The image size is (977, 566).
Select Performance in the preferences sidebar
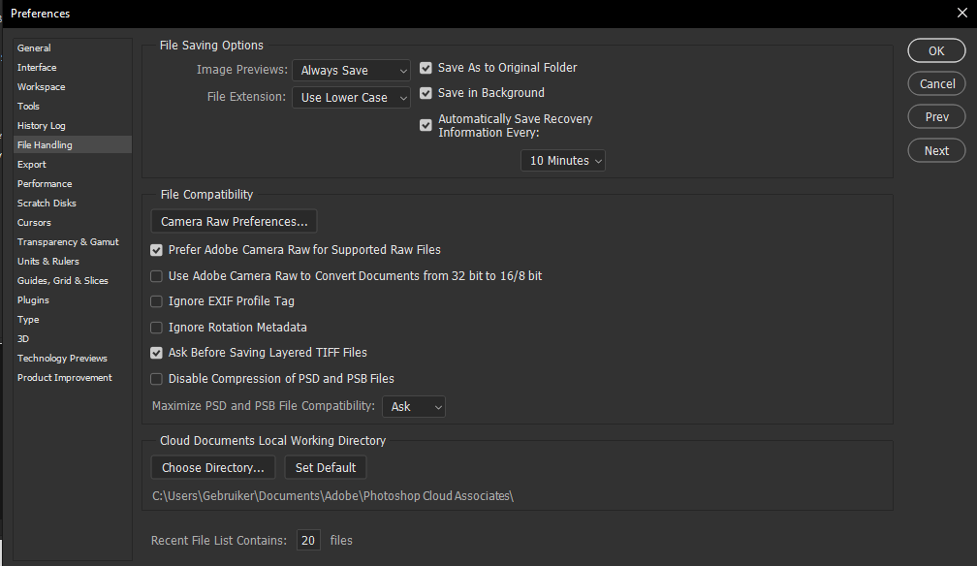(x=45, y=184)
